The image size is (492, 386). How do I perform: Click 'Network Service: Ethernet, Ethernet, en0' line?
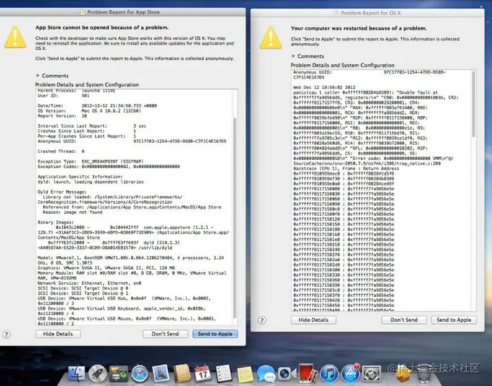click(89, 283)
